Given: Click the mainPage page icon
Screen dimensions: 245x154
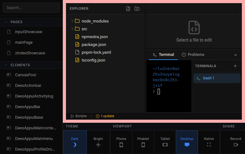Looking at the screenshot, I should (x=9, y=42).
